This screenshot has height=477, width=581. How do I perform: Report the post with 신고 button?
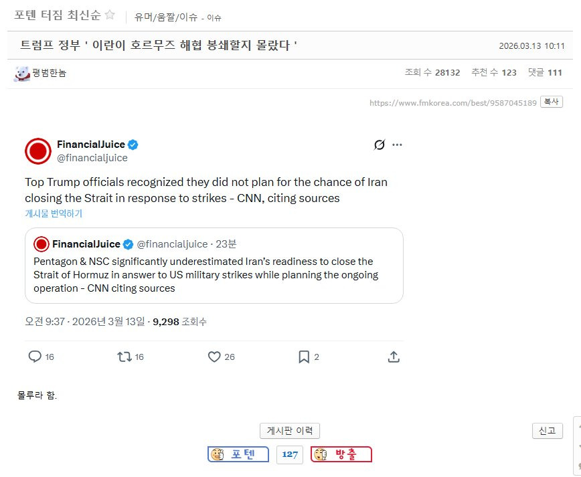[x=547, y=431]
